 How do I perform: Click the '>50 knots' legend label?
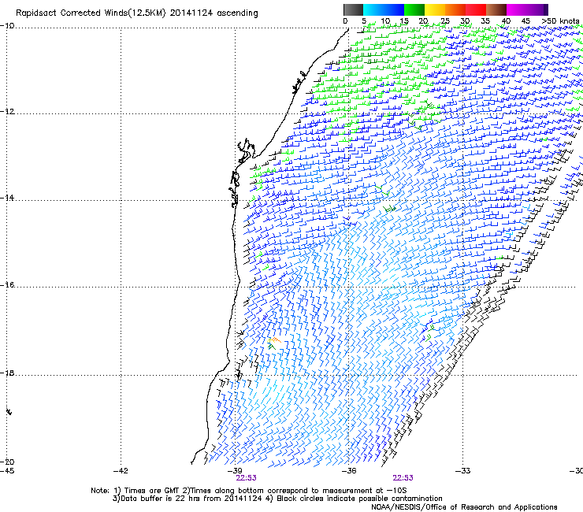(560, 21)
